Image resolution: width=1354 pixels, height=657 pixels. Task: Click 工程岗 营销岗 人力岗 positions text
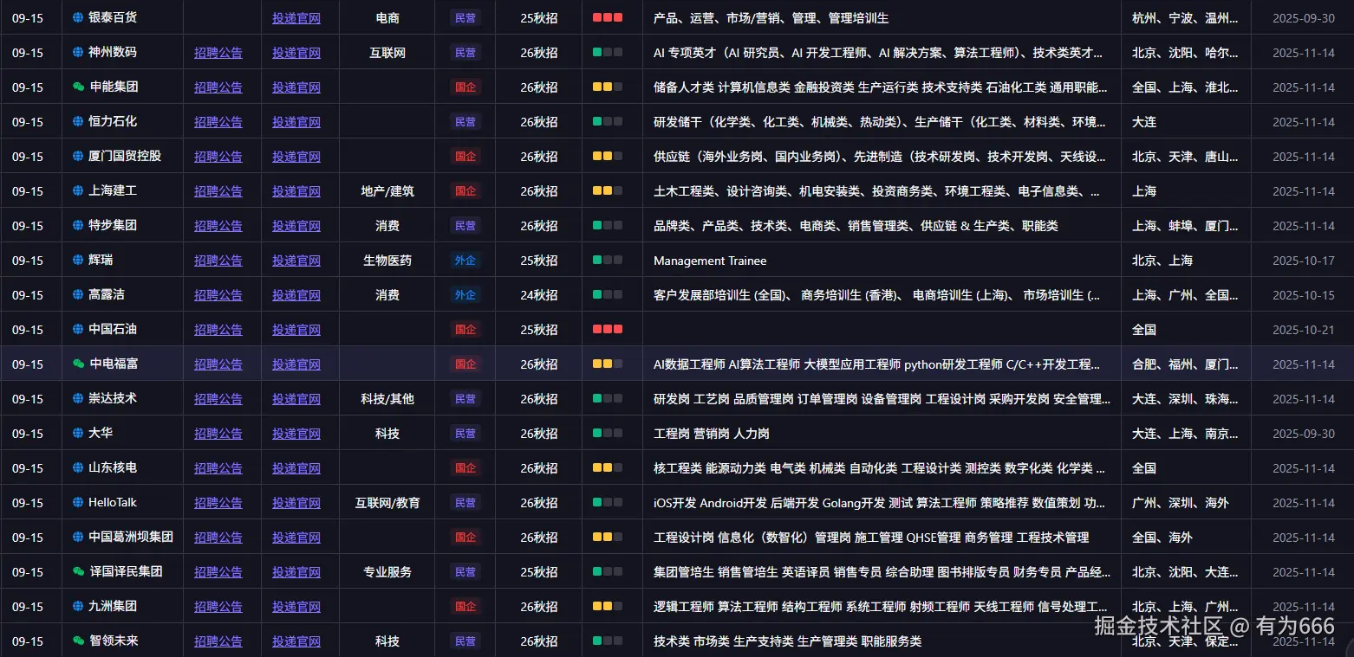click(712, 434)
